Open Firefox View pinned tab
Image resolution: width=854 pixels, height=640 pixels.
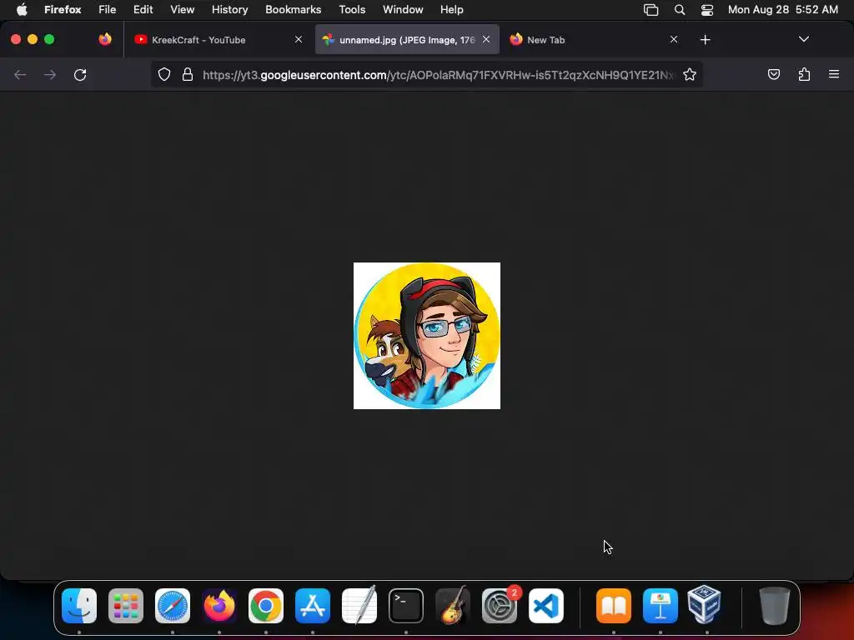pyautogui.click(x=105, y=39)
